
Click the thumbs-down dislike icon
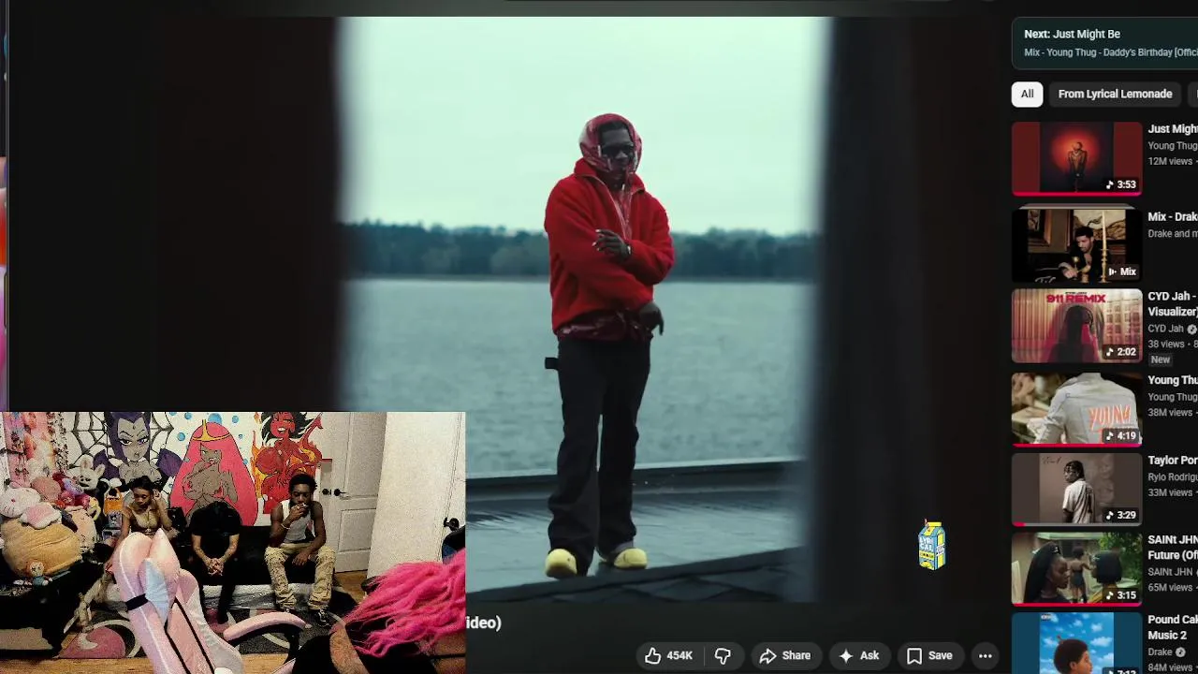pos(723,656)
